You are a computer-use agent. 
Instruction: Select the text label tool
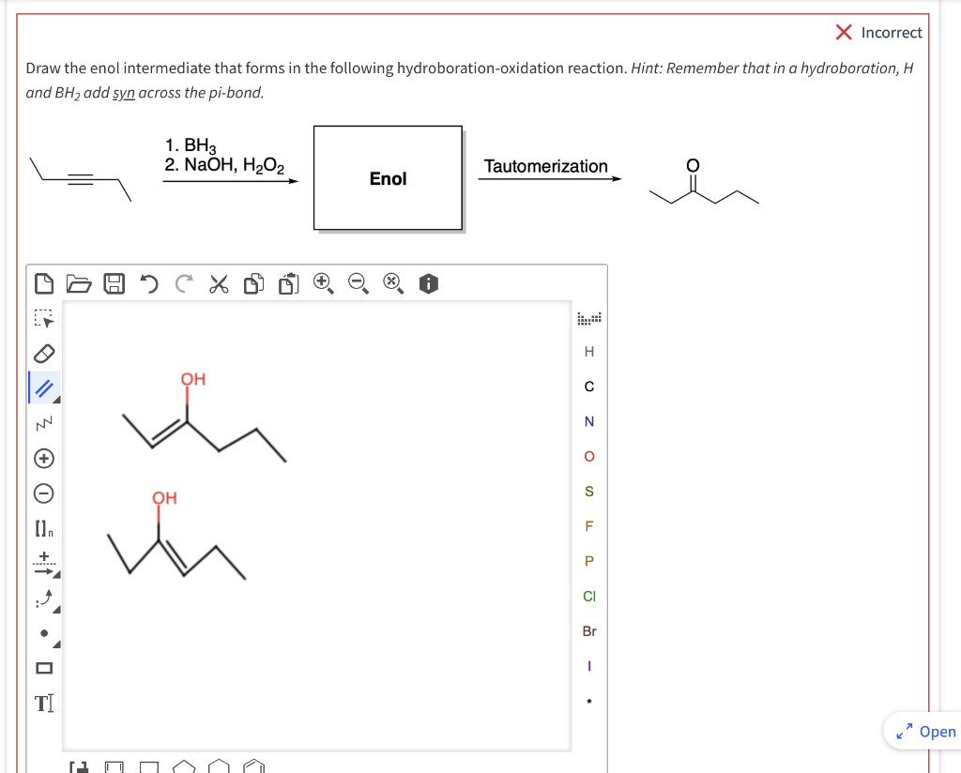click(42, 702)
